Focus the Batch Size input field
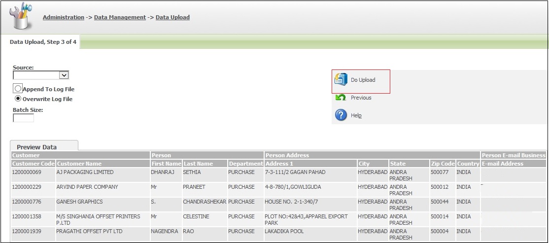 [x=23, y=118]
